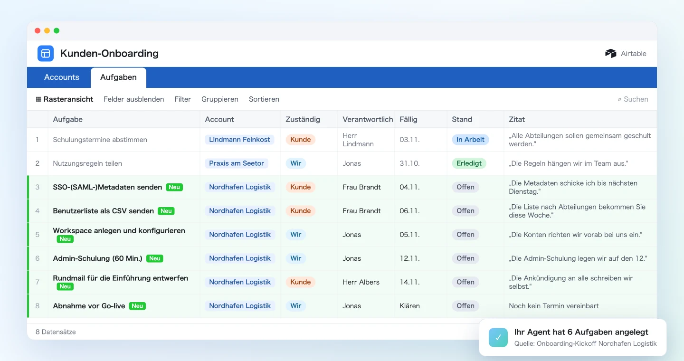
Task: Open the Gruppieren option
Action: pyautogui.click(x=220, y=99)
